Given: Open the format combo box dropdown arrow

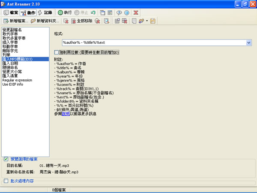Looking at the screenshot, I should pyautogui.click(x=248, y=42).
